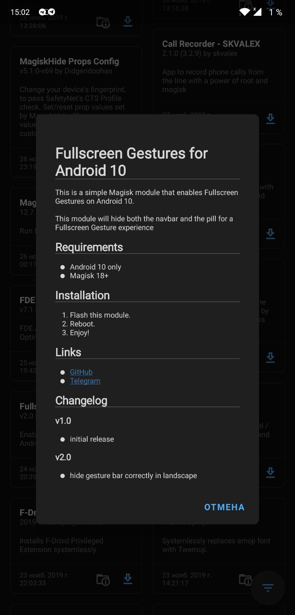Open the Telegram link under Links
This screenshot has width=295, height=615.
pos(85,381)
